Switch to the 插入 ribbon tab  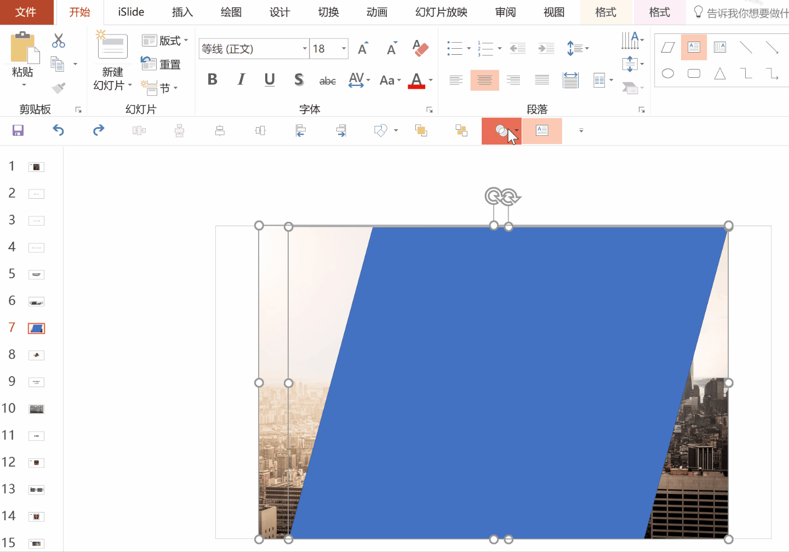tap(182, 12)
